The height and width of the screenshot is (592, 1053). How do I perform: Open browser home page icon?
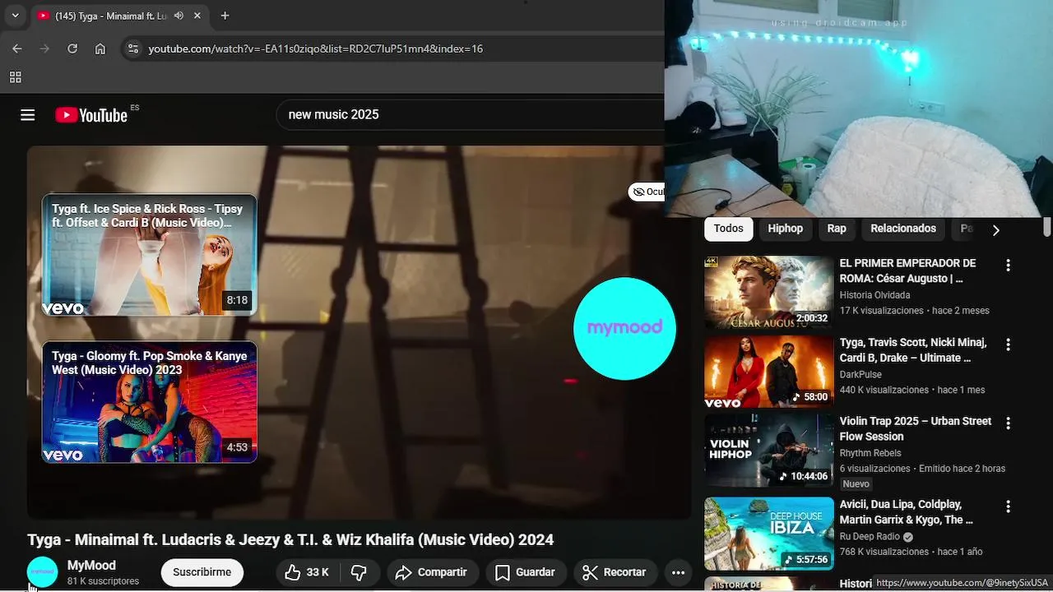[x=100, y=49]
